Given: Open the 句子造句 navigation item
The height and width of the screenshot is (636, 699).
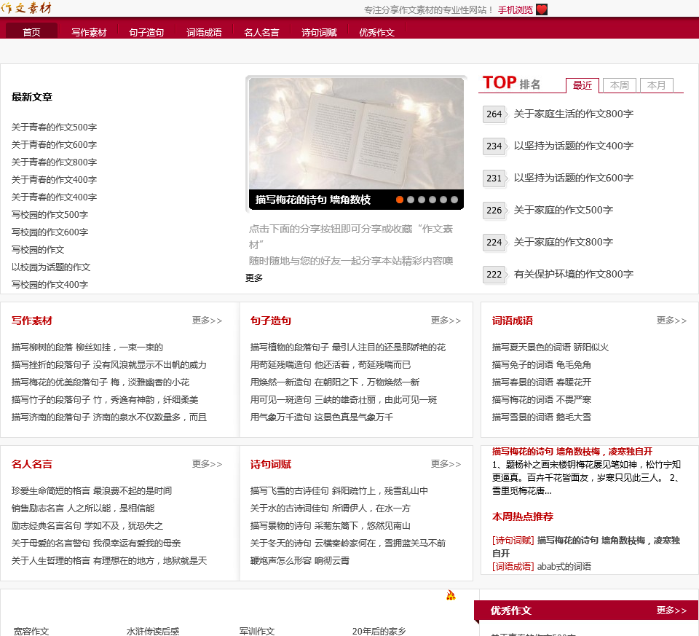Looking at the screenshot, I should 146,32.
